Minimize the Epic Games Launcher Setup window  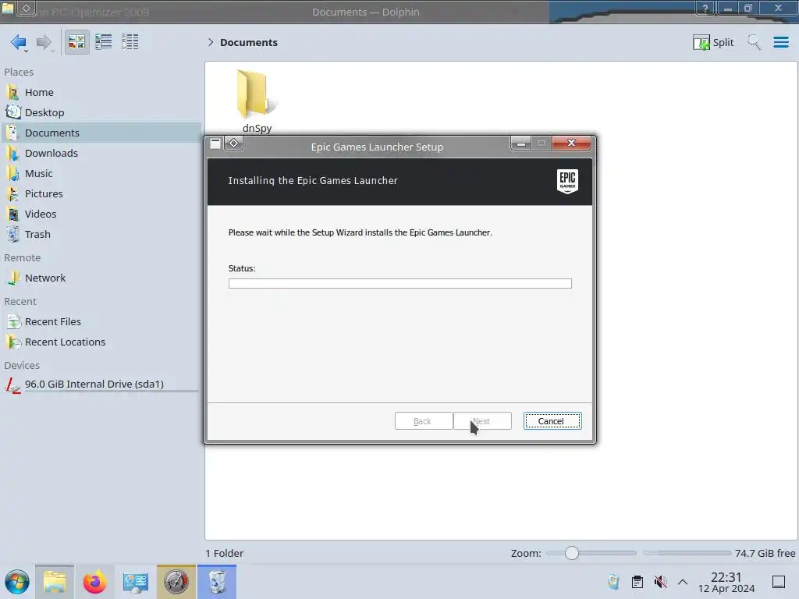(520, 144)
